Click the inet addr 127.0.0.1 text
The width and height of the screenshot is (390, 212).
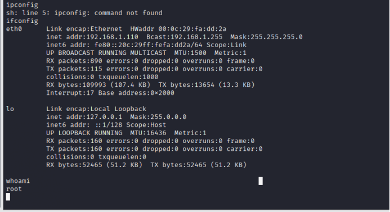tap(84, 117)
